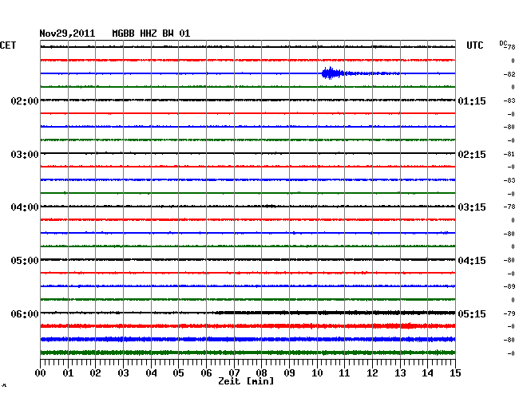Click minute tick label 14 on axis
This screenshot has width=519, height=394.
pyautogui.click(x=427, y=372)
